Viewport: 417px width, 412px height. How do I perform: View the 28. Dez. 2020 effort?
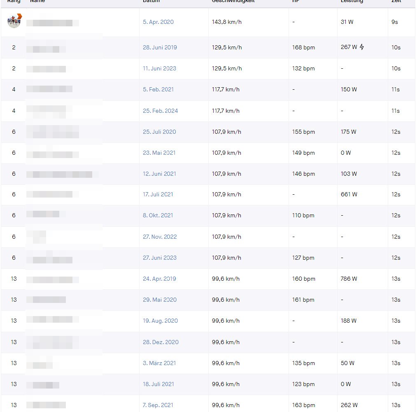pyautogui.click(x=161, y=342)
